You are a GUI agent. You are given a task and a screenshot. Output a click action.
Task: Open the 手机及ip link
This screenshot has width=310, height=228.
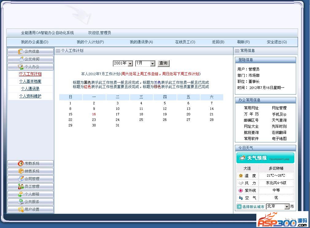pyautogui.click(x=279, y=114)
